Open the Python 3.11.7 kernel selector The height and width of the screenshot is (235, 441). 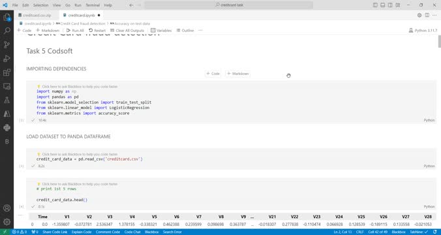point(423,31)
